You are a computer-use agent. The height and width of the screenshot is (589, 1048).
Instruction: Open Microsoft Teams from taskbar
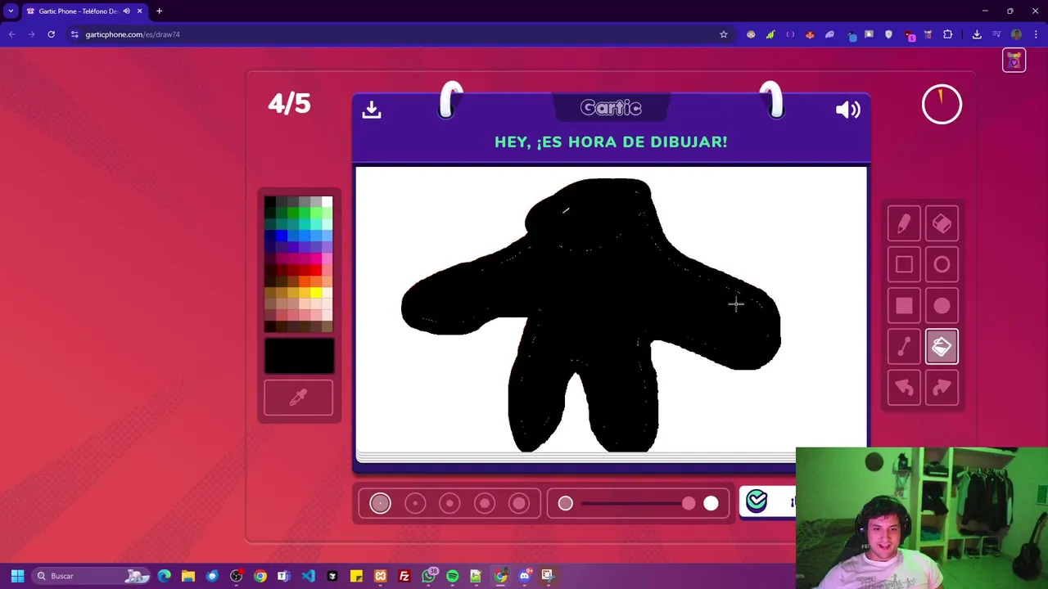point(284,576)
